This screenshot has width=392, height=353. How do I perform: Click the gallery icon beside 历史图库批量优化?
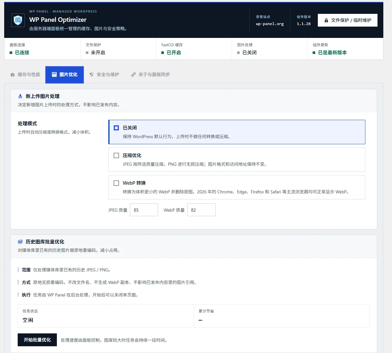pos(20,242)
